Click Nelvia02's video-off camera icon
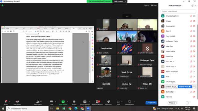 click(194, 97)
